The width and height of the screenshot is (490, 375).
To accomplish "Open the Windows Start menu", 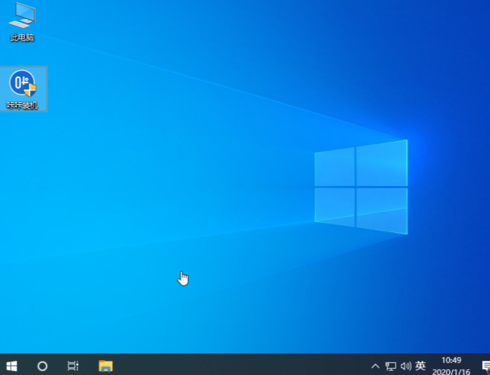I will coord(11,366).
